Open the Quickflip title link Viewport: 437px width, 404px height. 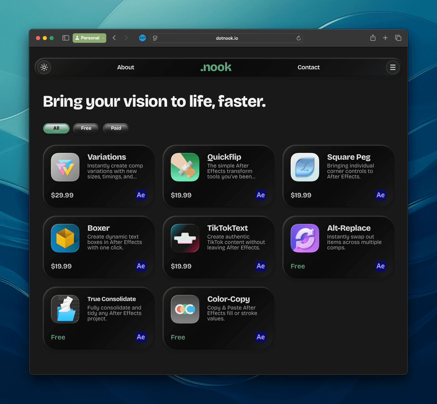[224, 157]
